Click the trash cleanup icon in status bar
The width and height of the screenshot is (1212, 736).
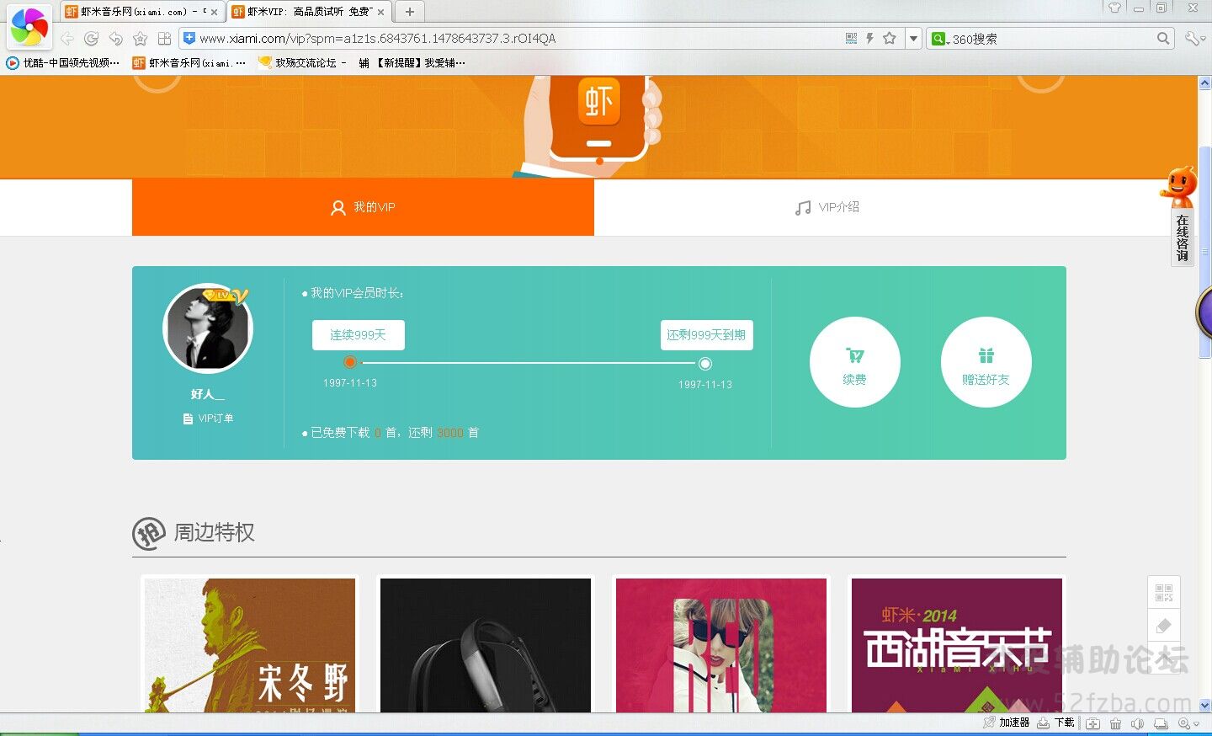point(1115,723)
